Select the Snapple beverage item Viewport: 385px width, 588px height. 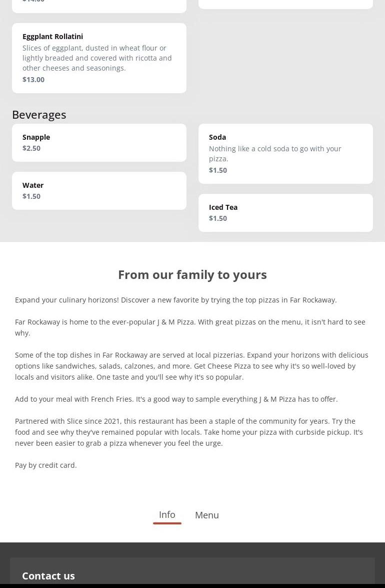click(36, 137)
